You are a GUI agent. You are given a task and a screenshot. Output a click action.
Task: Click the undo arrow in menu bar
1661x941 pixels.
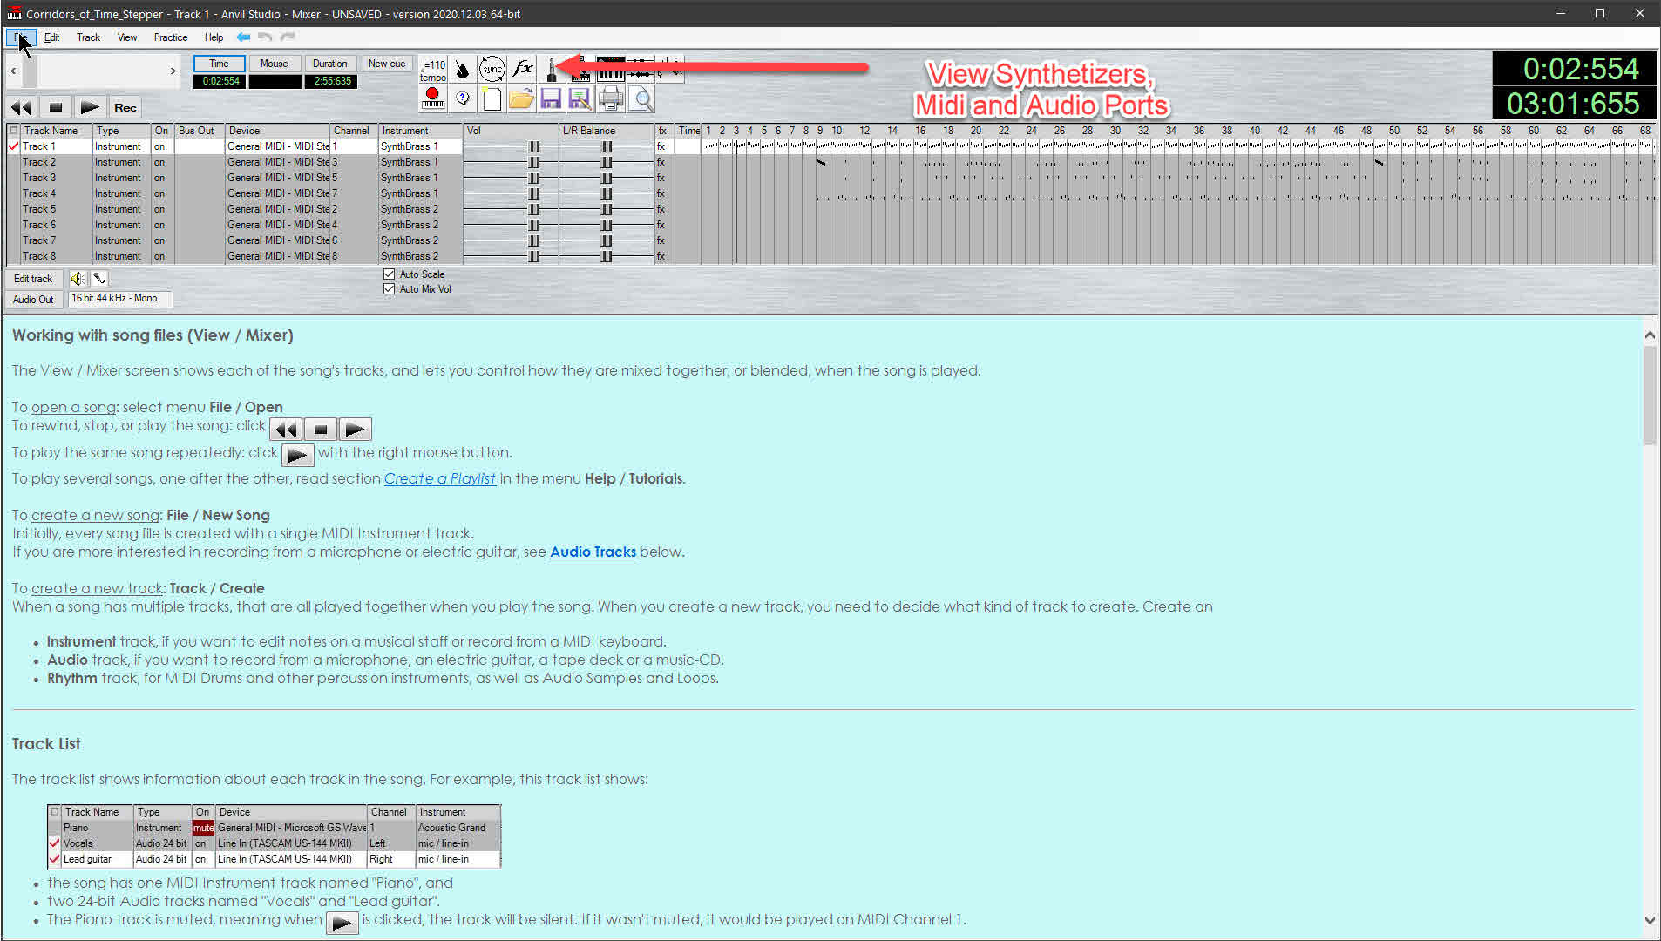click(265, 37)
